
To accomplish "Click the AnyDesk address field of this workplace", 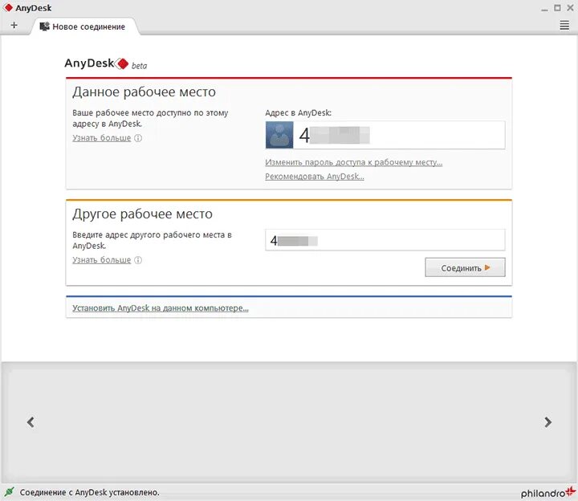I will tap(385, 136).
